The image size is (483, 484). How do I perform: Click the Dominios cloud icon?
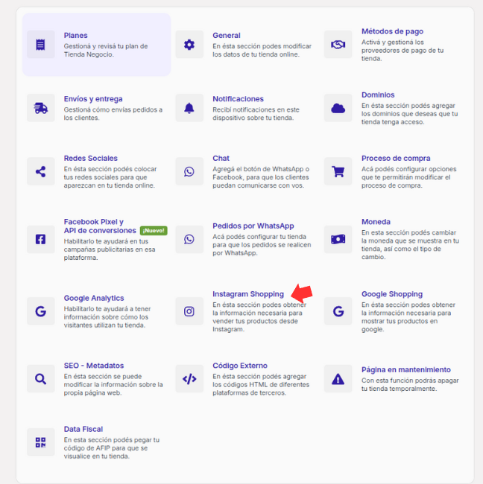(x=338, y=108)
